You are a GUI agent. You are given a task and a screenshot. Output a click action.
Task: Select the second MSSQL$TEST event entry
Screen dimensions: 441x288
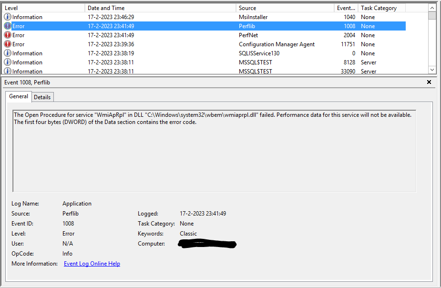click(143, 71)
